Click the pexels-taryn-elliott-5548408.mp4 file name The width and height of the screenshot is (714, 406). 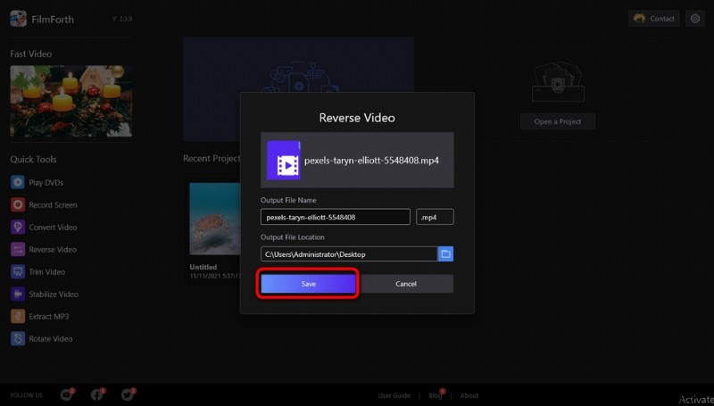[x=371, y=161]
